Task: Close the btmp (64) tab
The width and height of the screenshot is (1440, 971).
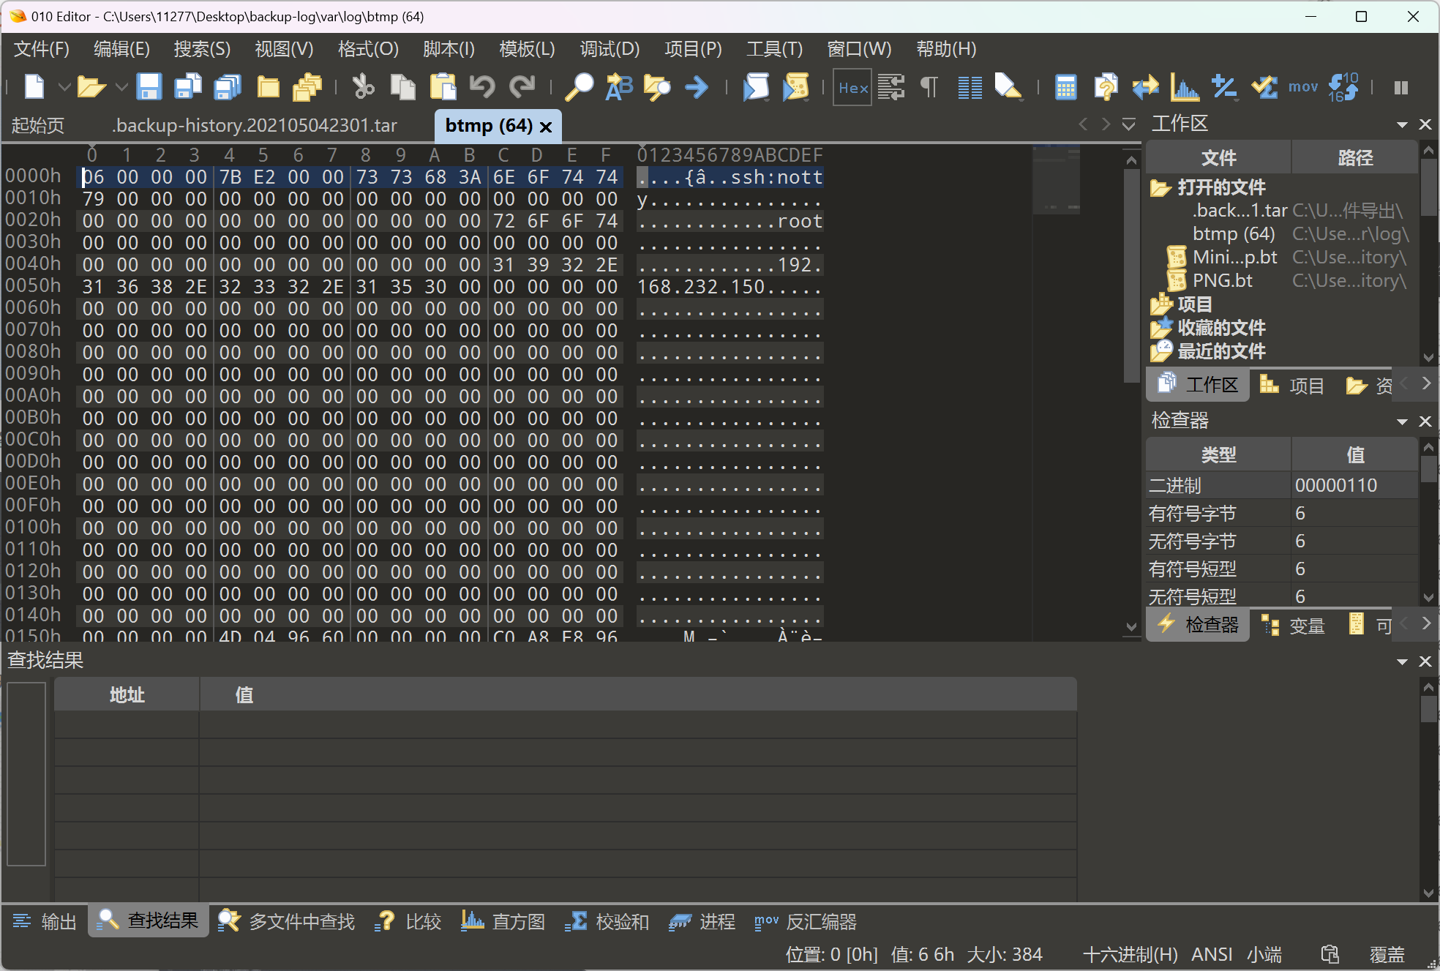Action: [546, 127]
